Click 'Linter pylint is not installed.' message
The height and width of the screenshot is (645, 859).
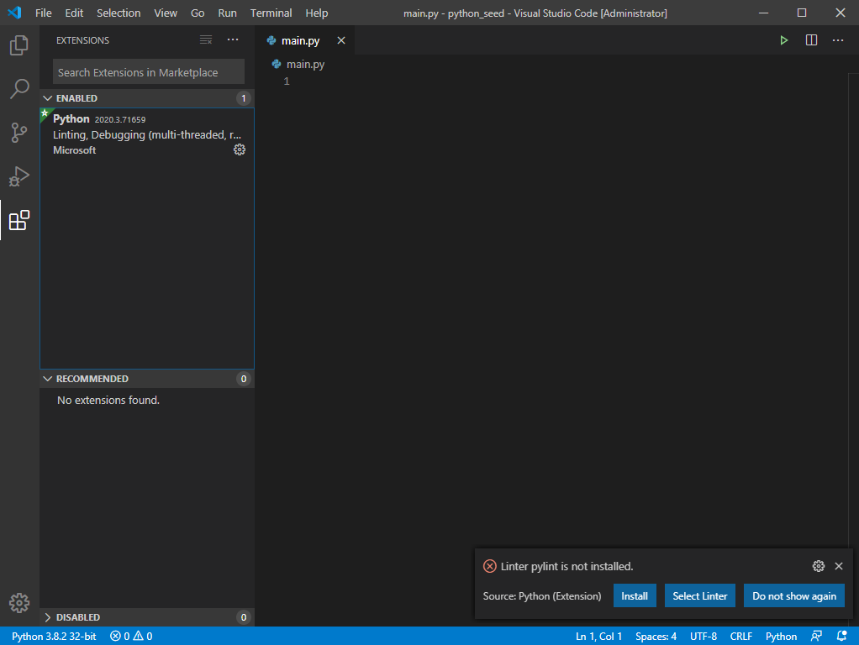[567, 566]
